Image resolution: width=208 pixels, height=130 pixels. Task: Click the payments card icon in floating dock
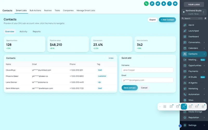coord(197,107)
